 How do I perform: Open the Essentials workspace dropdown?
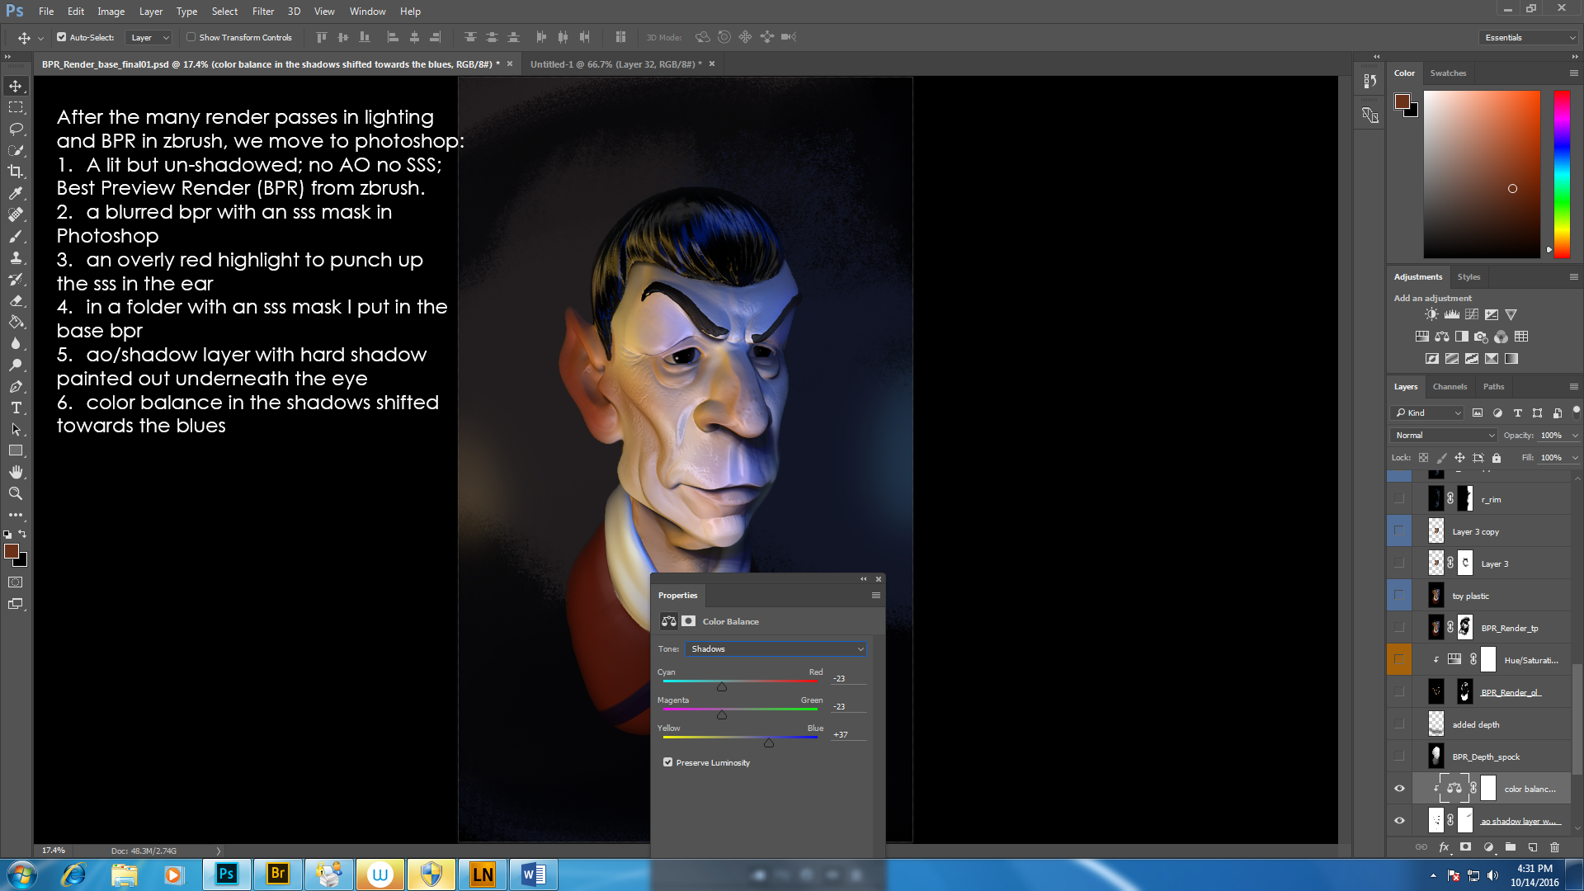click(1529, 37)
